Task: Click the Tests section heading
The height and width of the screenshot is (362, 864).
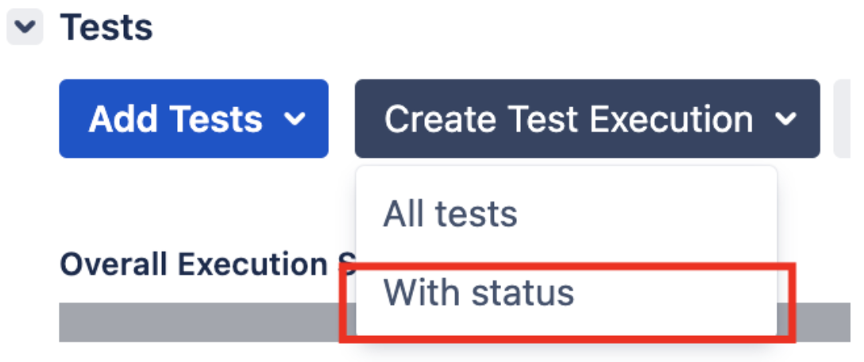Action: 106,28
